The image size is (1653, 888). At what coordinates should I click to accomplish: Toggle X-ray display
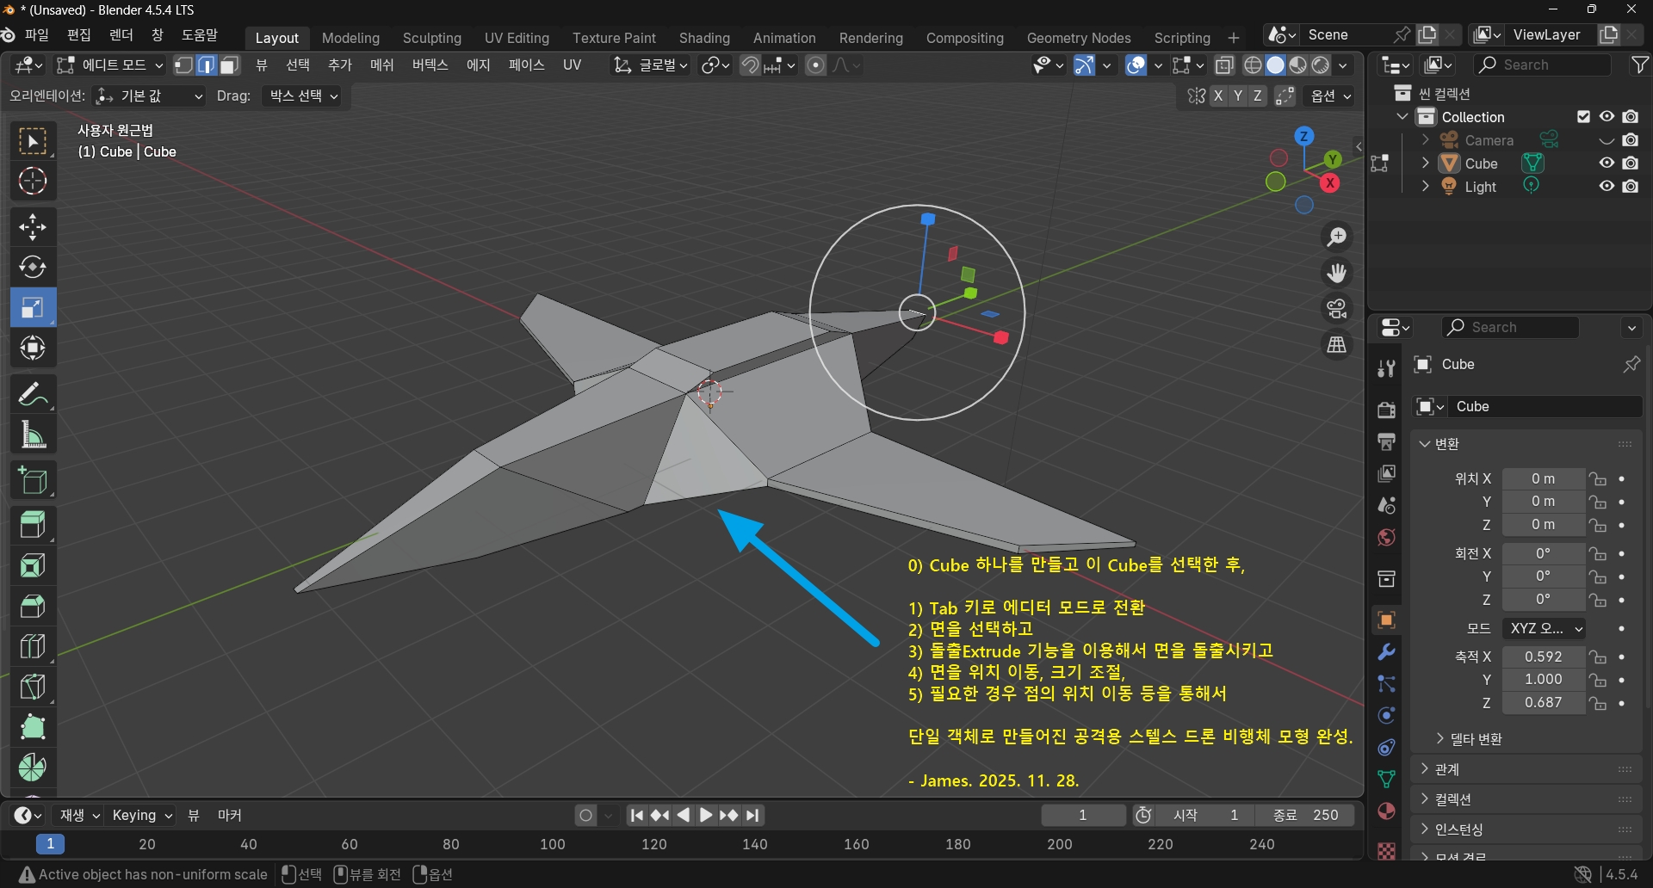(1224, 65)
